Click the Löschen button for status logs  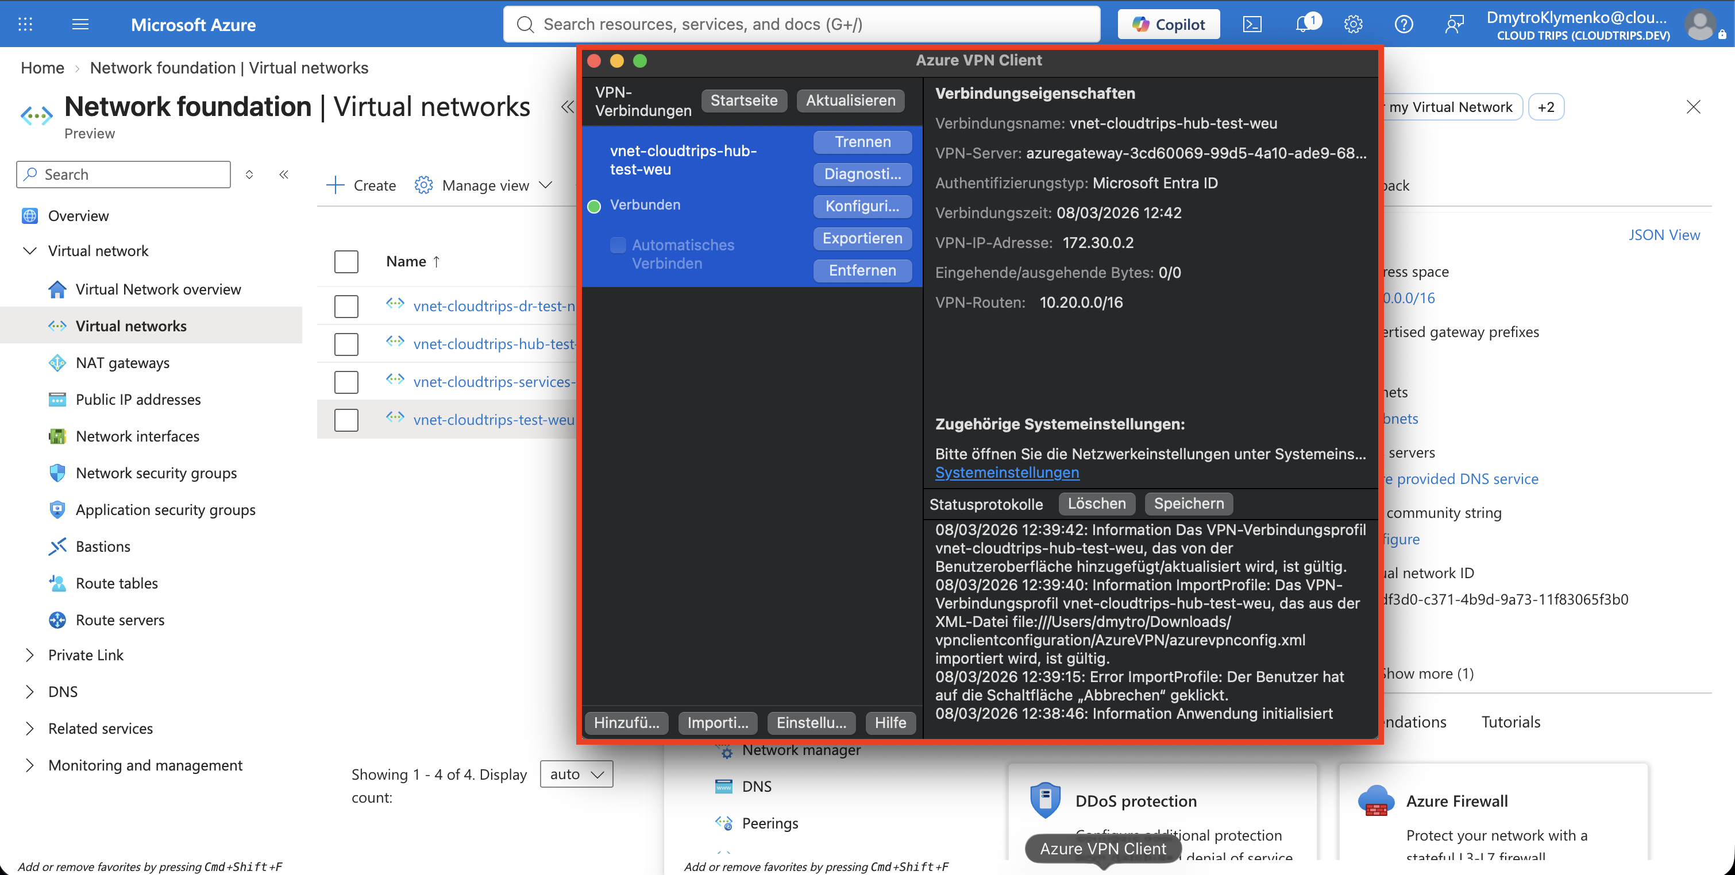[1097, 504]
